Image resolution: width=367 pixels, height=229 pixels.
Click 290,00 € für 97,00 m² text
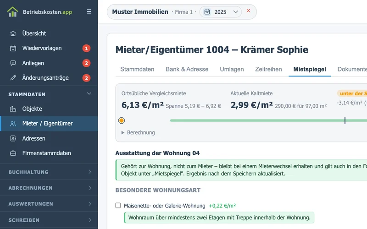click(301, 106)
